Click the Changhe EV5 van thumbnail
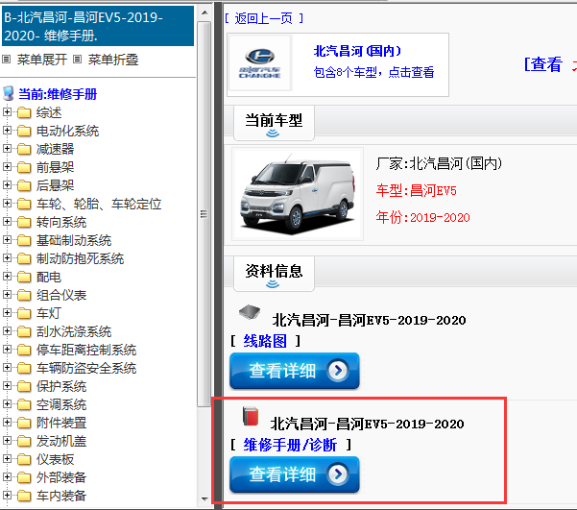Viewport: 577px width, 510px height. click(x=298, y=194)
